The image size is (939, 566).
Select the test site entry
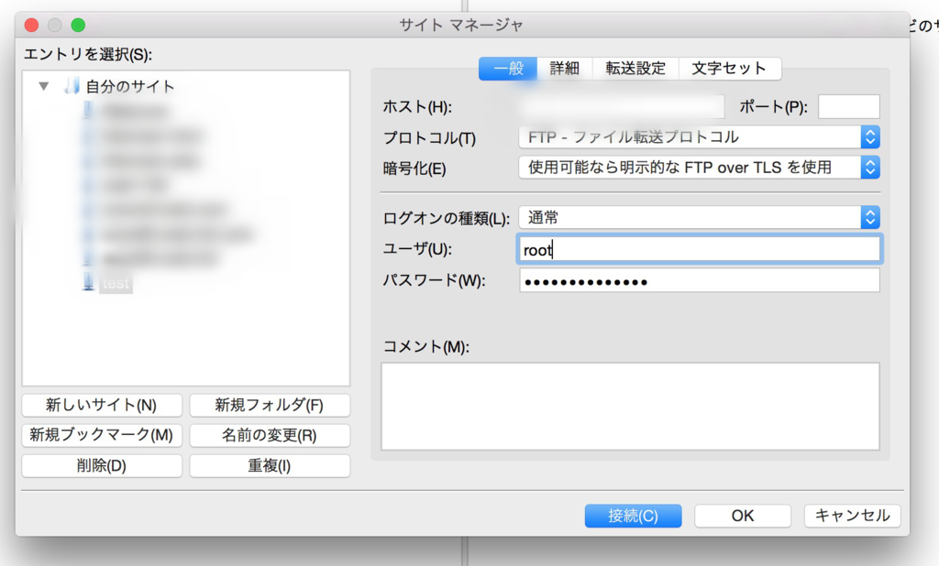(116, 283)
